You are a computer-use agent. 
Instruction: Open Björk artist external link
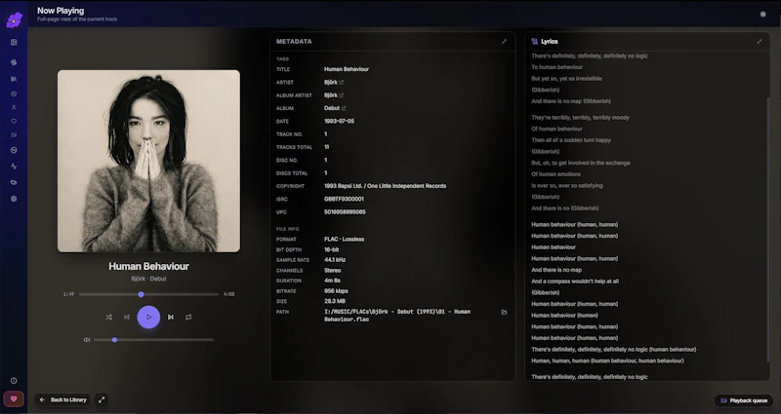click(341, 83)
